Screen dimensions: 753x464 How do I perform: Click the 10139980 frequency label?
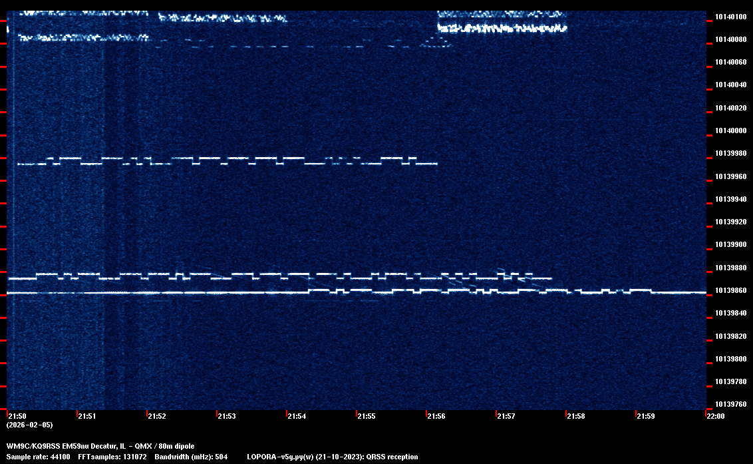(730, 154)
